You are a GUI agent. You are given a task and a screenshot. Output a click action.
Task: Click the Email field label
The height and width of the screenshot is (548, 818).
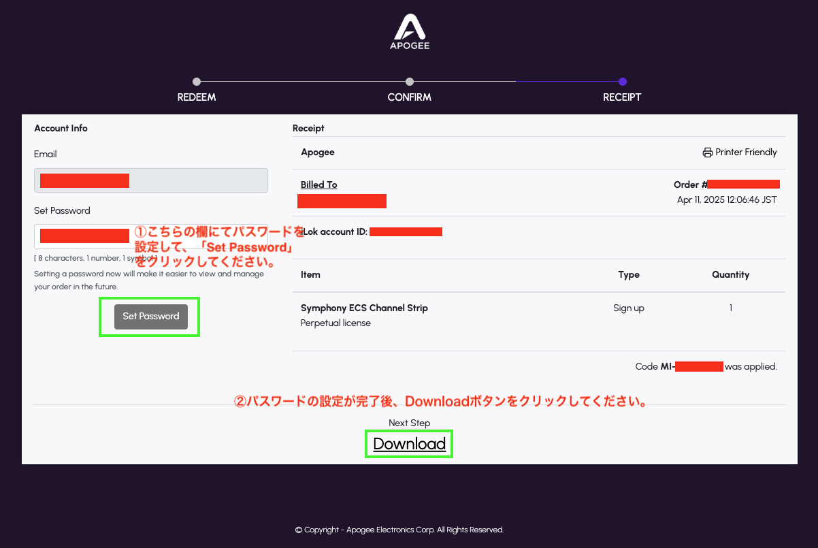[x=46, y=154]
